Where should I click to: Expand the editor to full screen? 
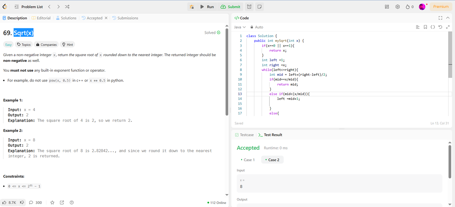coord(448,27)
